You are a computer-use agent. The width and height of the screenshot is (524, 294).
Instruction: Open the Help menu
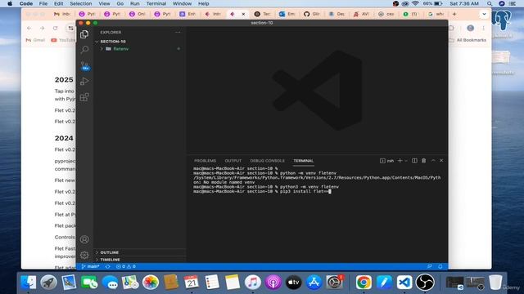(204, 3)
